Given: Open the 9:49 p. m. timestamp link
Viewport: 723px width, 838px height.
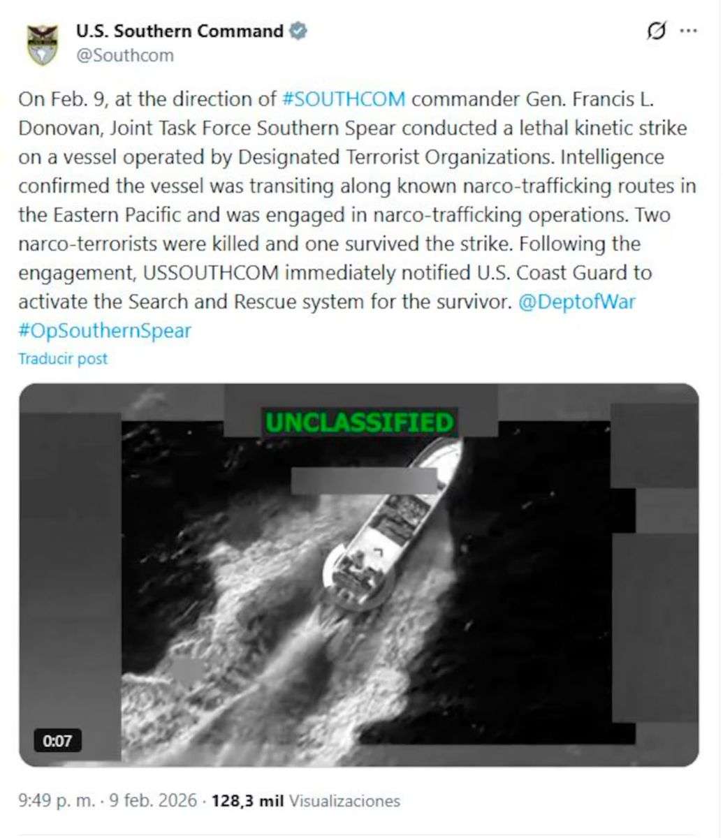Looking at the screenshot, I should pos(57,800).
